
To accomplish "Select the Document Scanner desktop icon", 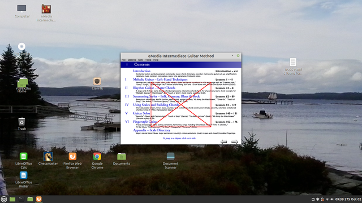I will [170, 160].
